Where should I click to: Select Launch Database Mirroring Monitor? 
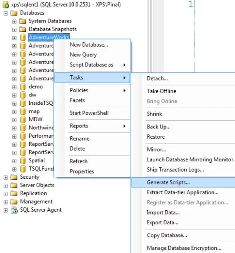183,159
